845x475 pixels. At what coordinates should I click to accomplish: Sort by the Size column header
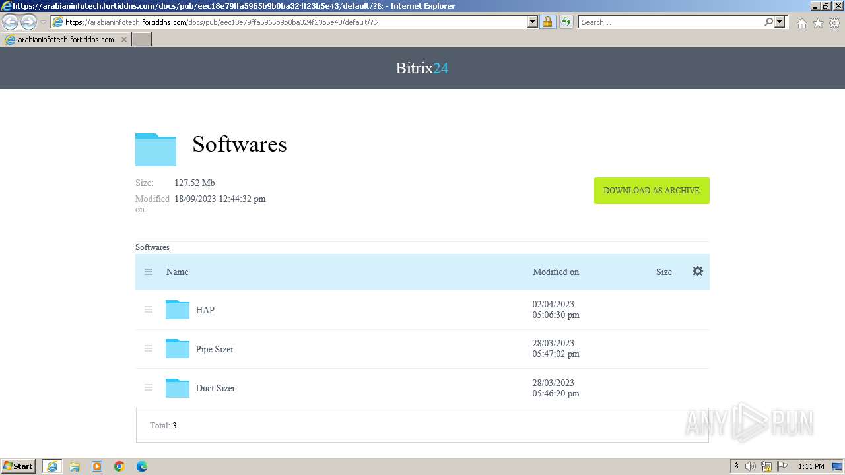coord(664,272)
